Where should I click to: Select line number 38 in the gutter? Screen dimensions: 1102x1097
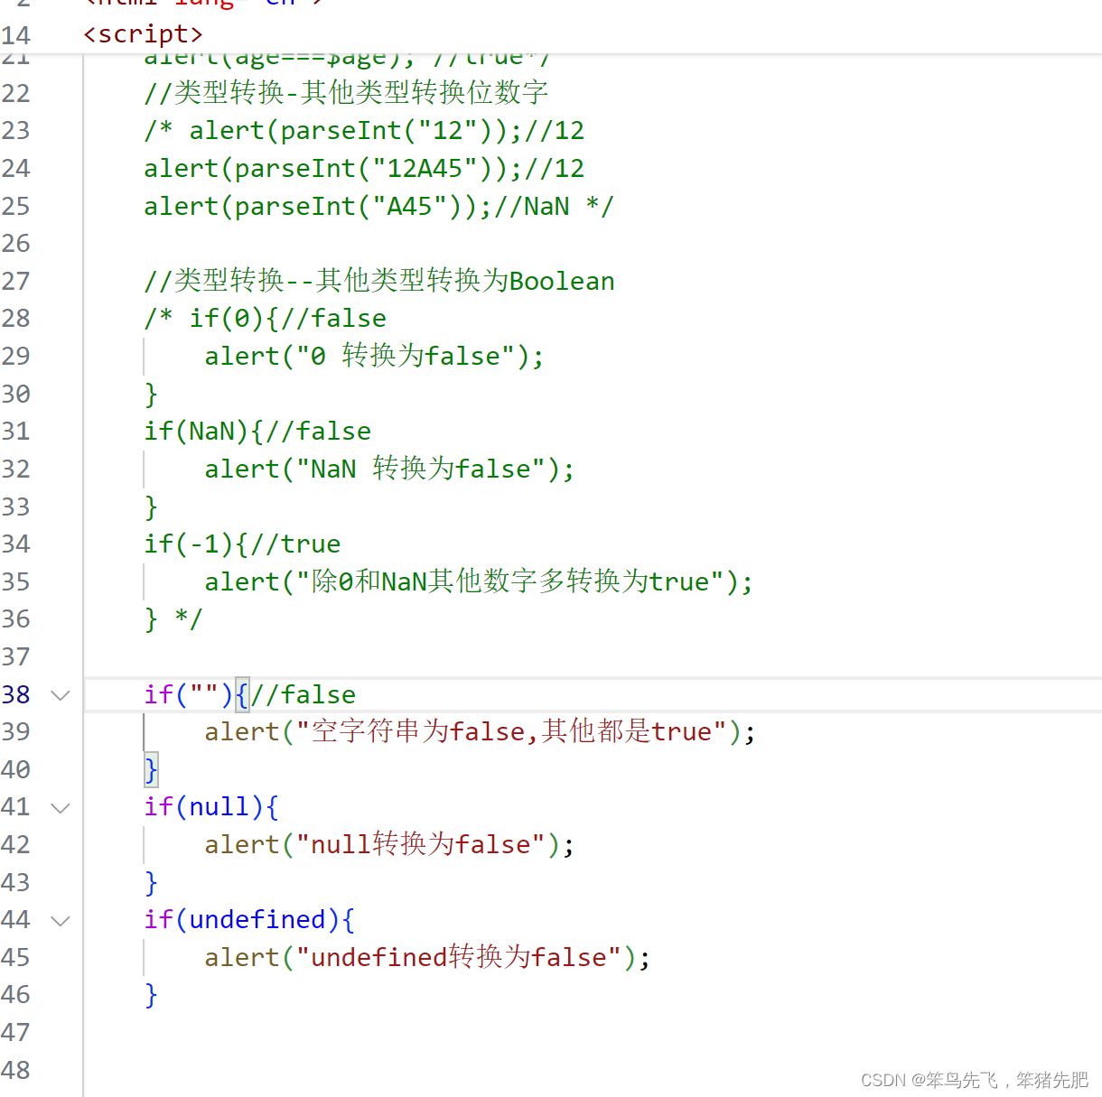tap(15, 694)
